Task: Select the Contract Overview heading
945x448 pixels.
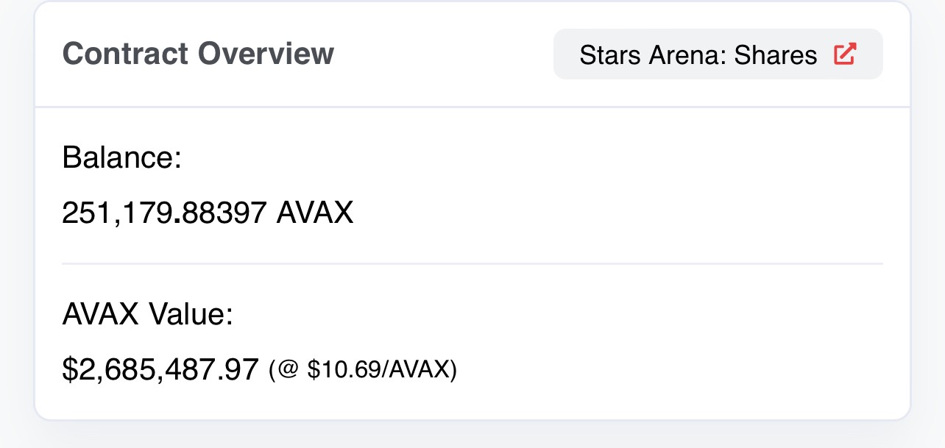Action: pos(198,54)
